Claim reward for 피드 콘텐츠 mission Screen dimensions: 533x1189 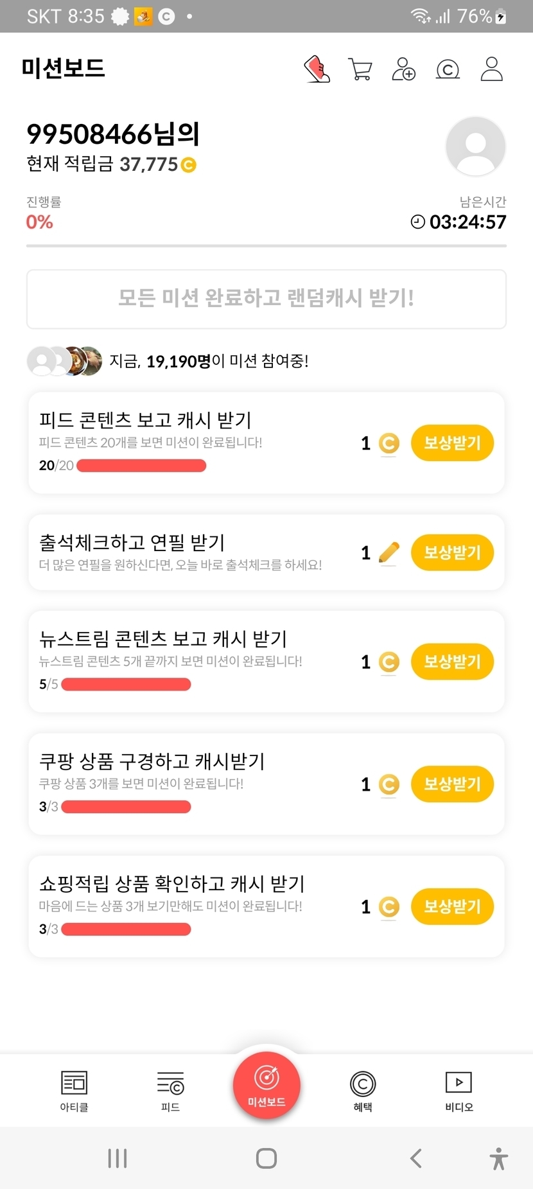pyautogui.click(x=452, y=443)
